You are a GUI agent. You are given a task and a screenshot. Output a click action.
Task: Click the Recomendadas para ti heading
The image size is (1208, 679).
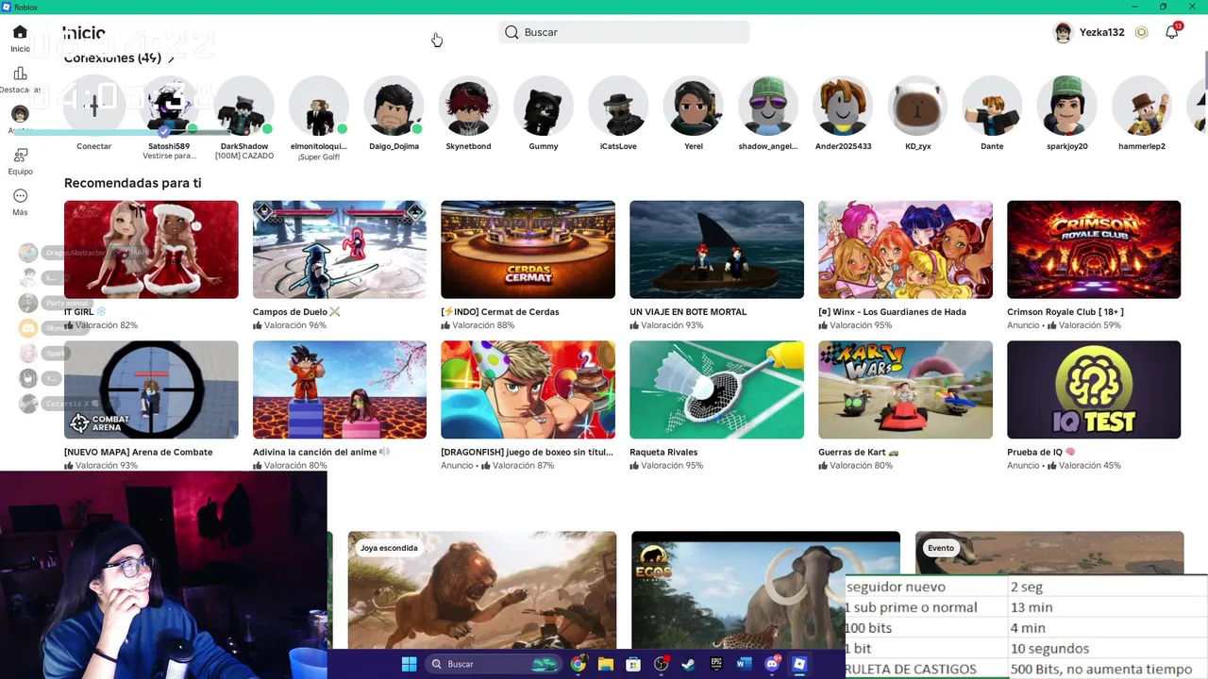pyautogui.click(x=132, y=183)
